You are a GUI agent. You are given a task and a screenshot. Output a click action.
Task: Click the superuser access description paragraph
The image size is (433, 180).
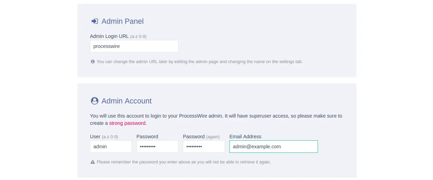coord(216,116)
